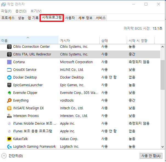This screenshot has height=162, width=166.
Task: Click the EpicGamesLauncher icon
Action: click(x=9, y=85)
